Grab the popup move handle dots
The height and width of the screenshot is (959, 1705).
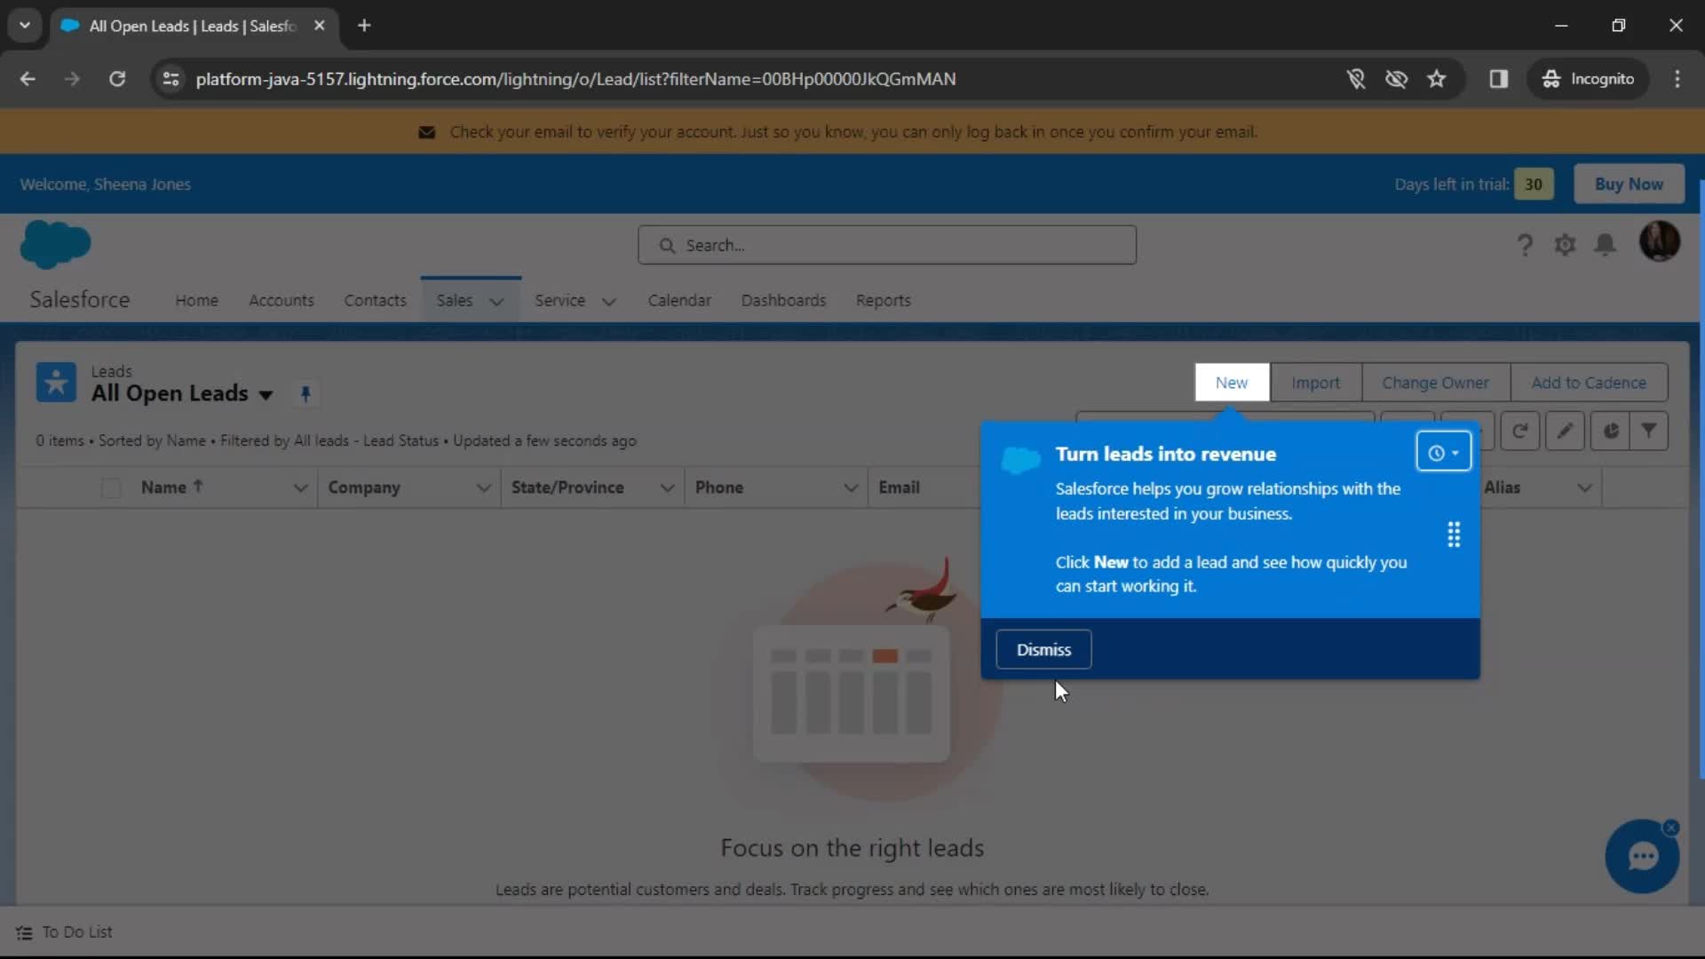1454,535
